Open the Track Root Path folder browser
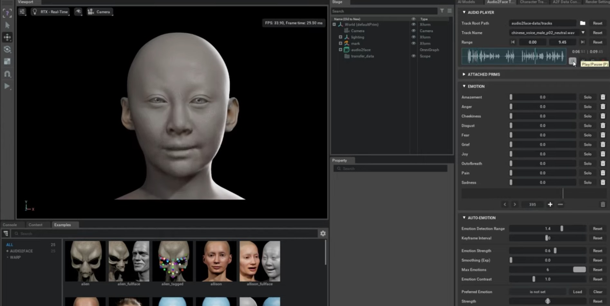 tap(583, 23)
